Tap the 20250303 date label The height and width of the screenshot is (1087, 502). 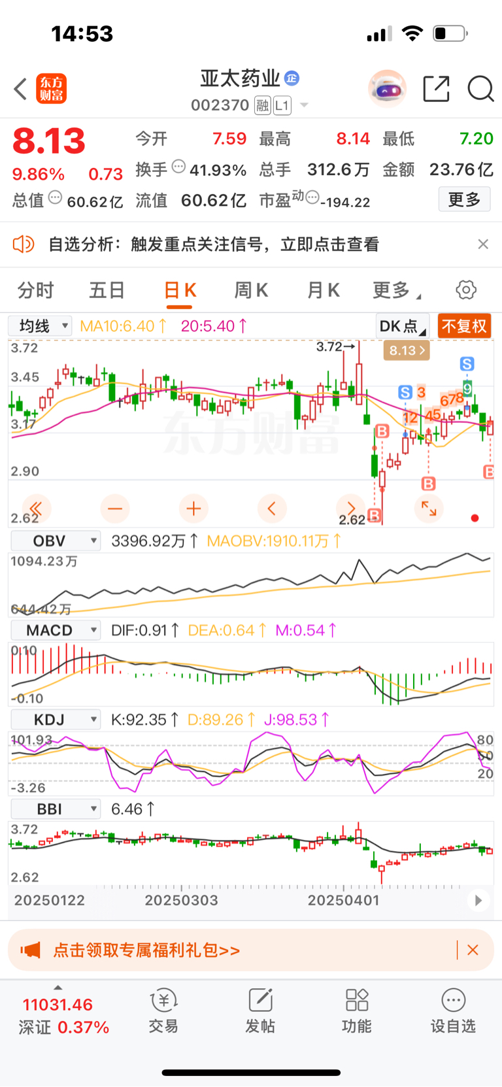[181, 900]
